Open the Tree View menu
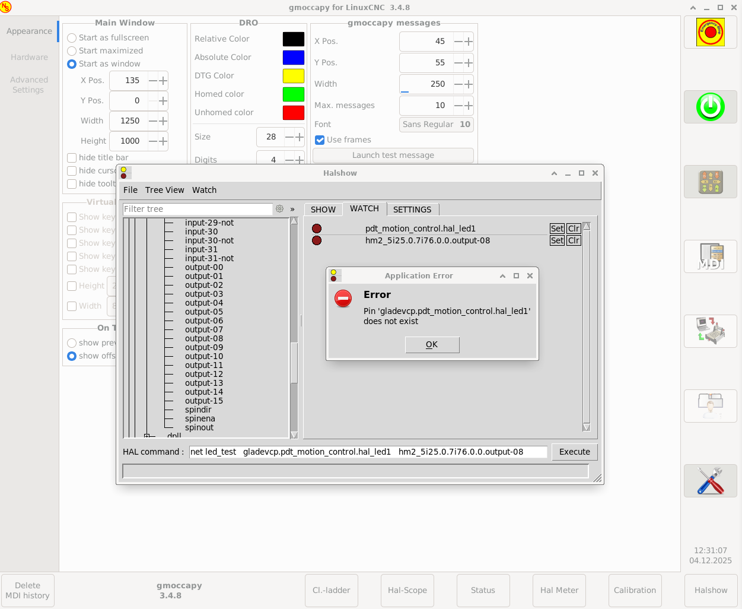 tap(164, 190)
